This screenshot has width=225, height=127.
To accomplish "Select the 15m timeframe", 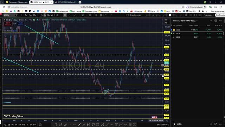I will tap(30, 15).
